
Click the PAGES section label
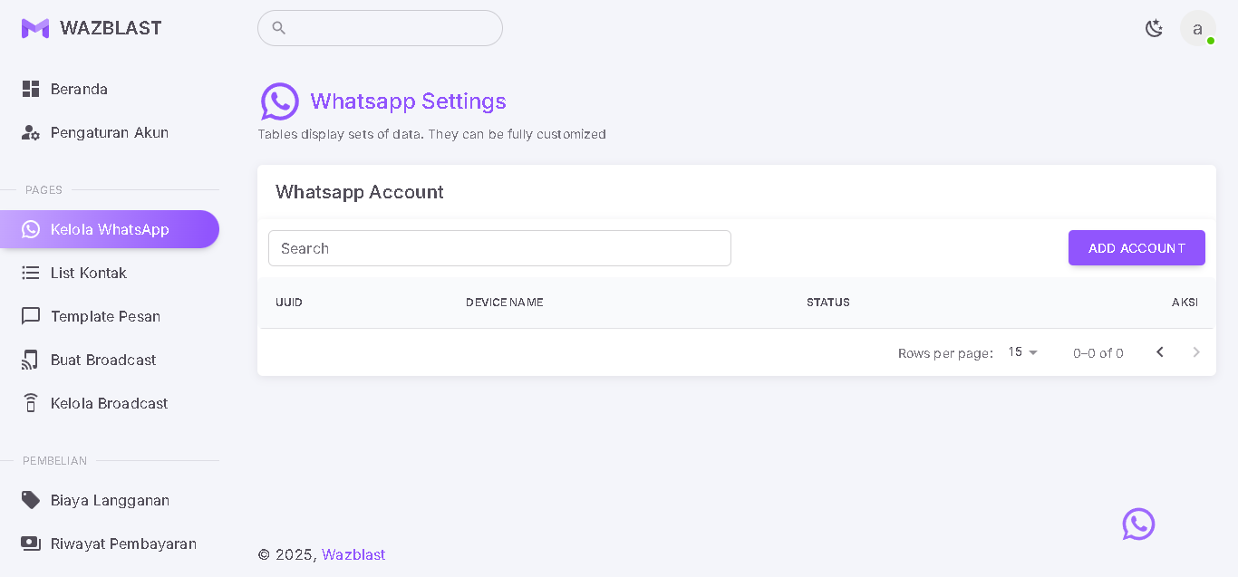44,190
